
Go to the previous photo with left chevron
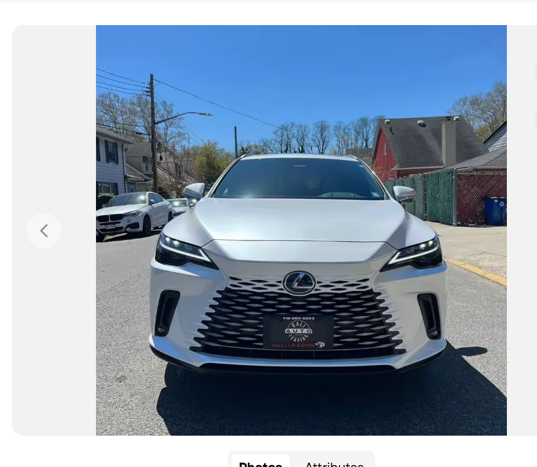click(44, 231)
